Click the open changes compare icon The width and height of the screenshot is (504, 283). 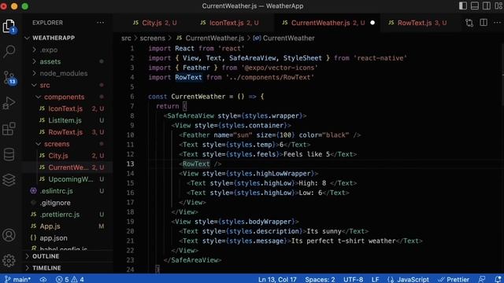(x=469, y=23)
